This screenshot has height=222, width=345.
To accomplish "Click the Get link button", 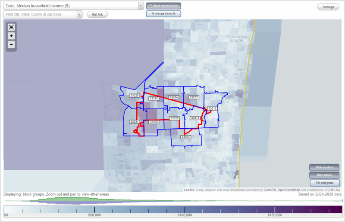I will pos(97,15).
